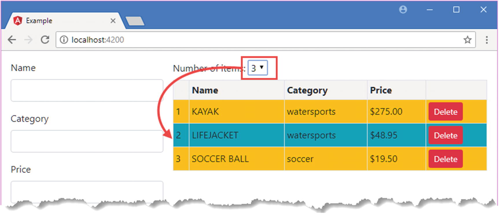The image size is (499, 214).
Task: Open the Chrome three-dot menu
Action: pyautogui.click(x=487, y=40)
